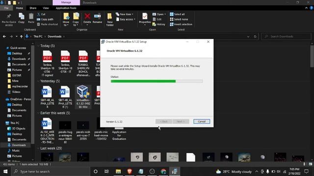Click the Edit ribbon button
Image resolution: width=314 pixels, height=176 pixels.
[157, 20]
